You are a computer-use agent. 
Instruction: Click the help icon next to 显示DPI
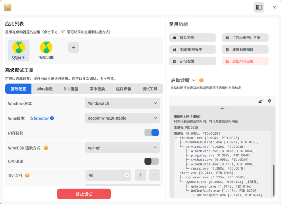pos(27,175)
